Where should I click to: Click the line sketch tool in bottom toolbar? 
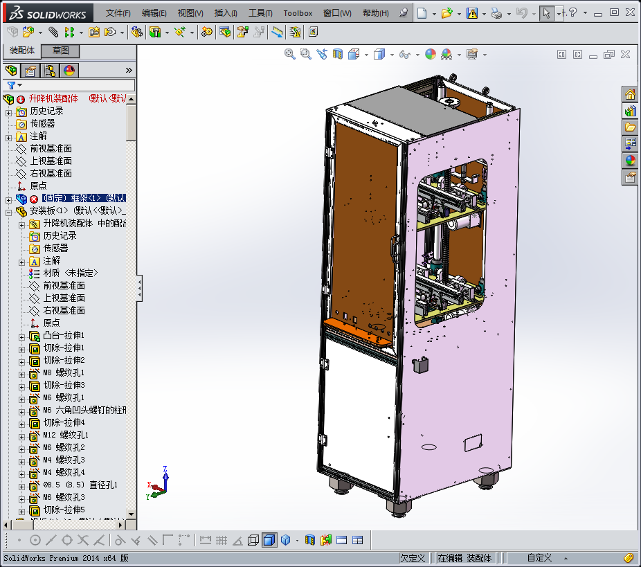click(x=51, y=541)
